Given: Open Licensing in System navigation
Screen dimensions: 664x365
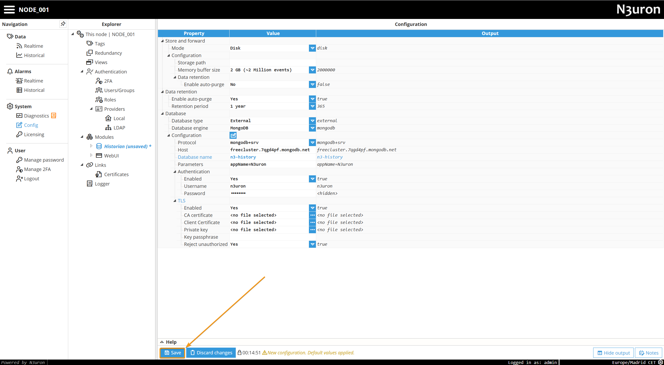Looking at the screenshot, I should (34, 134).
